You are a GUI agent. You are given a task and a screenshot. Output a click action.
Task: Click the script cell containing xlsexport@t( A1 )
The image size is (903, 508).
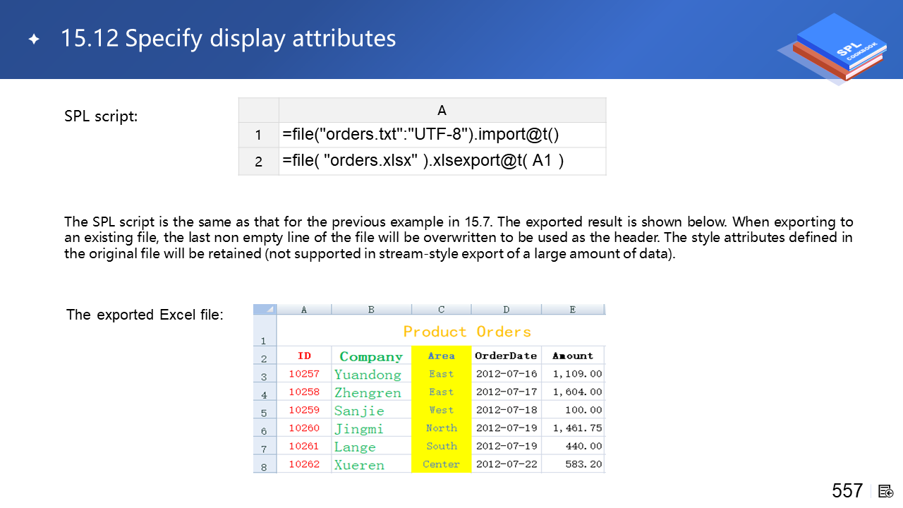click(x=442, y=161)
